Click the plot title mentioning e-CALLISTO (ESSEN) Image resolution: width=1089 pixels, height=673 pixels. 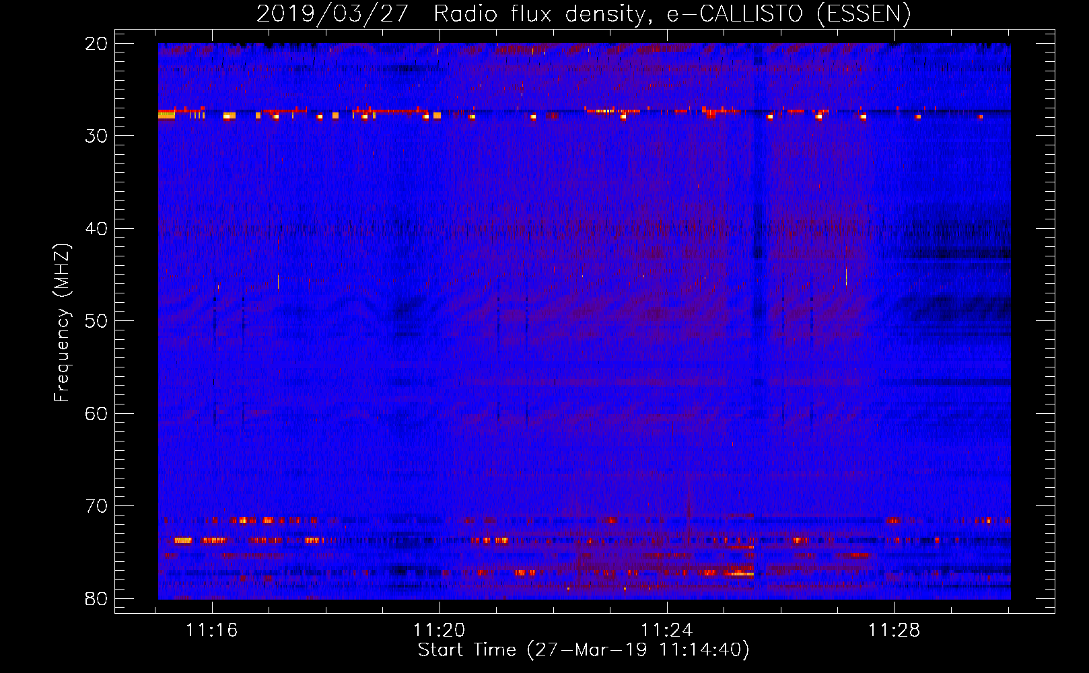[x=584, y=13]
